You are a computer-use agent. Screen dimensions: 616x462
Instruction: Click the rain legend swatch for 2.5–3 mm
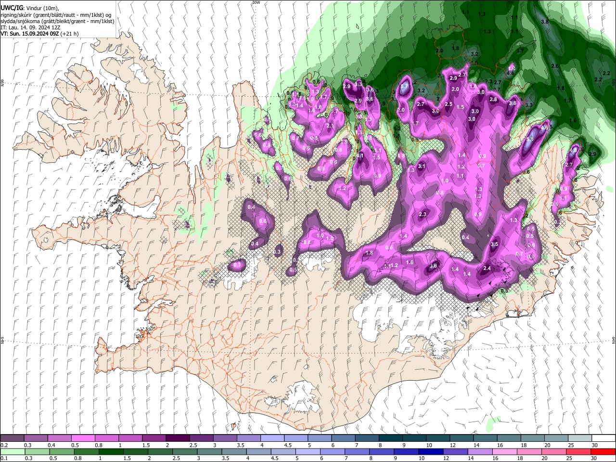click(x=185, y=451)
